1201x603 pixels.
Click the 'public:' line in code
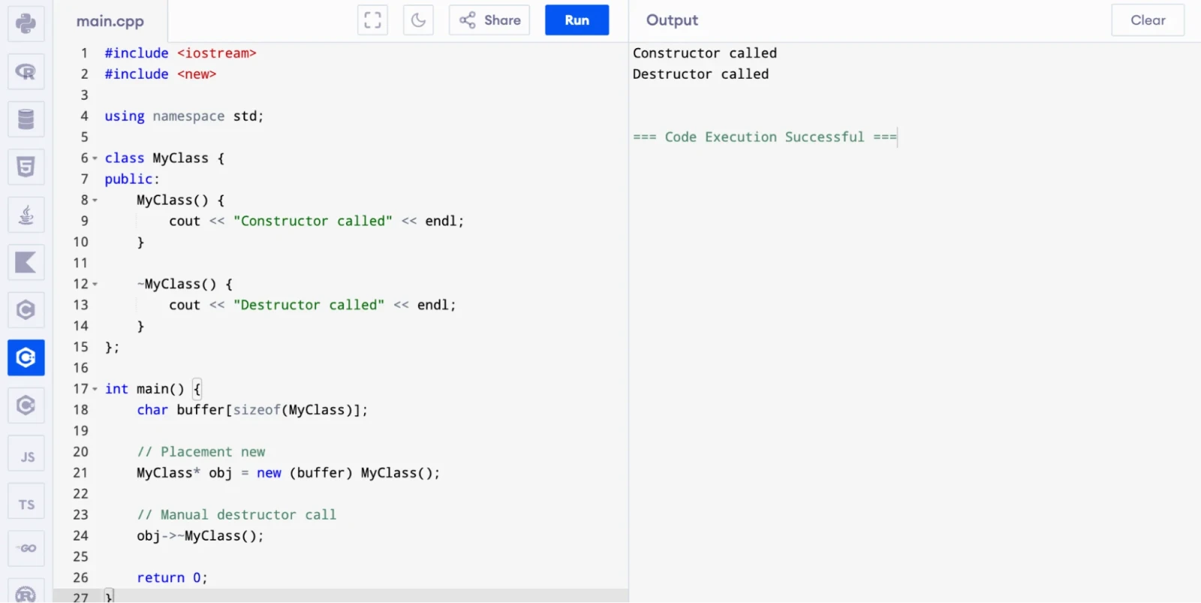(132, 179)
